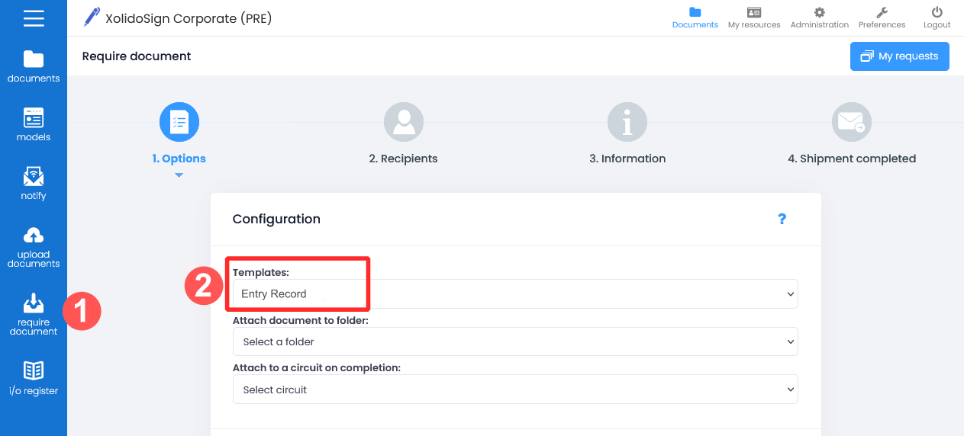Click the Attach document to folder label
Viewport: 964px width, 436px height.
pos(301,320)
